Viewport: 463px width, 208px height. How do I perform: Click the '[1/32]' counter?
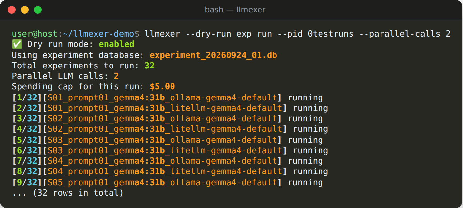pos(27,97)
